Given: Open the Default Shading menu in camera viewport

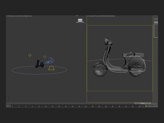Looking at the screenshot, I should [x=110, y=16].
